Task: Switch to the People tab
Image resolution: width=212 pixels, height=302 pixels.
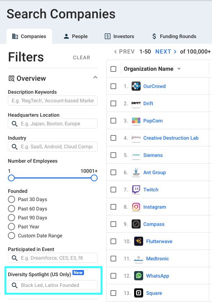Action: 76,36
